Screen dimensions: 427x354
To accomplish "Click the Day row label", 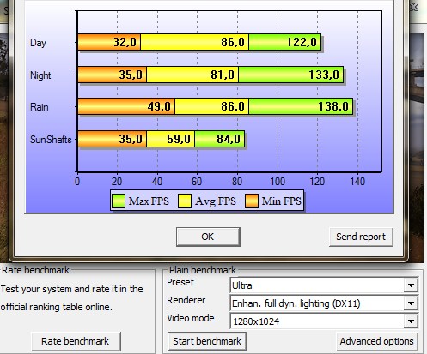I will (38, 43).
